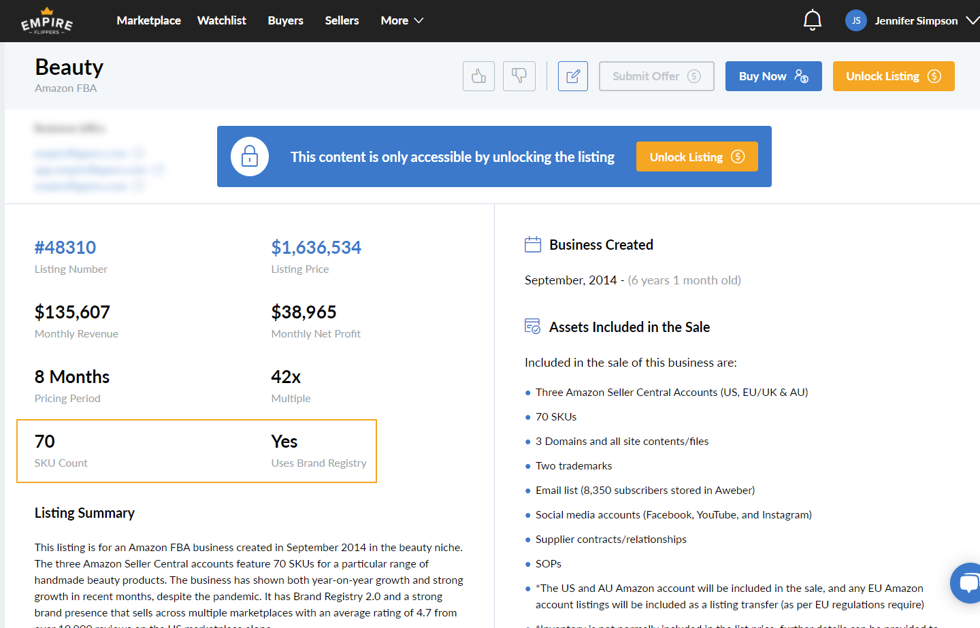Open the chat support bubble

(x=967, y=582)
